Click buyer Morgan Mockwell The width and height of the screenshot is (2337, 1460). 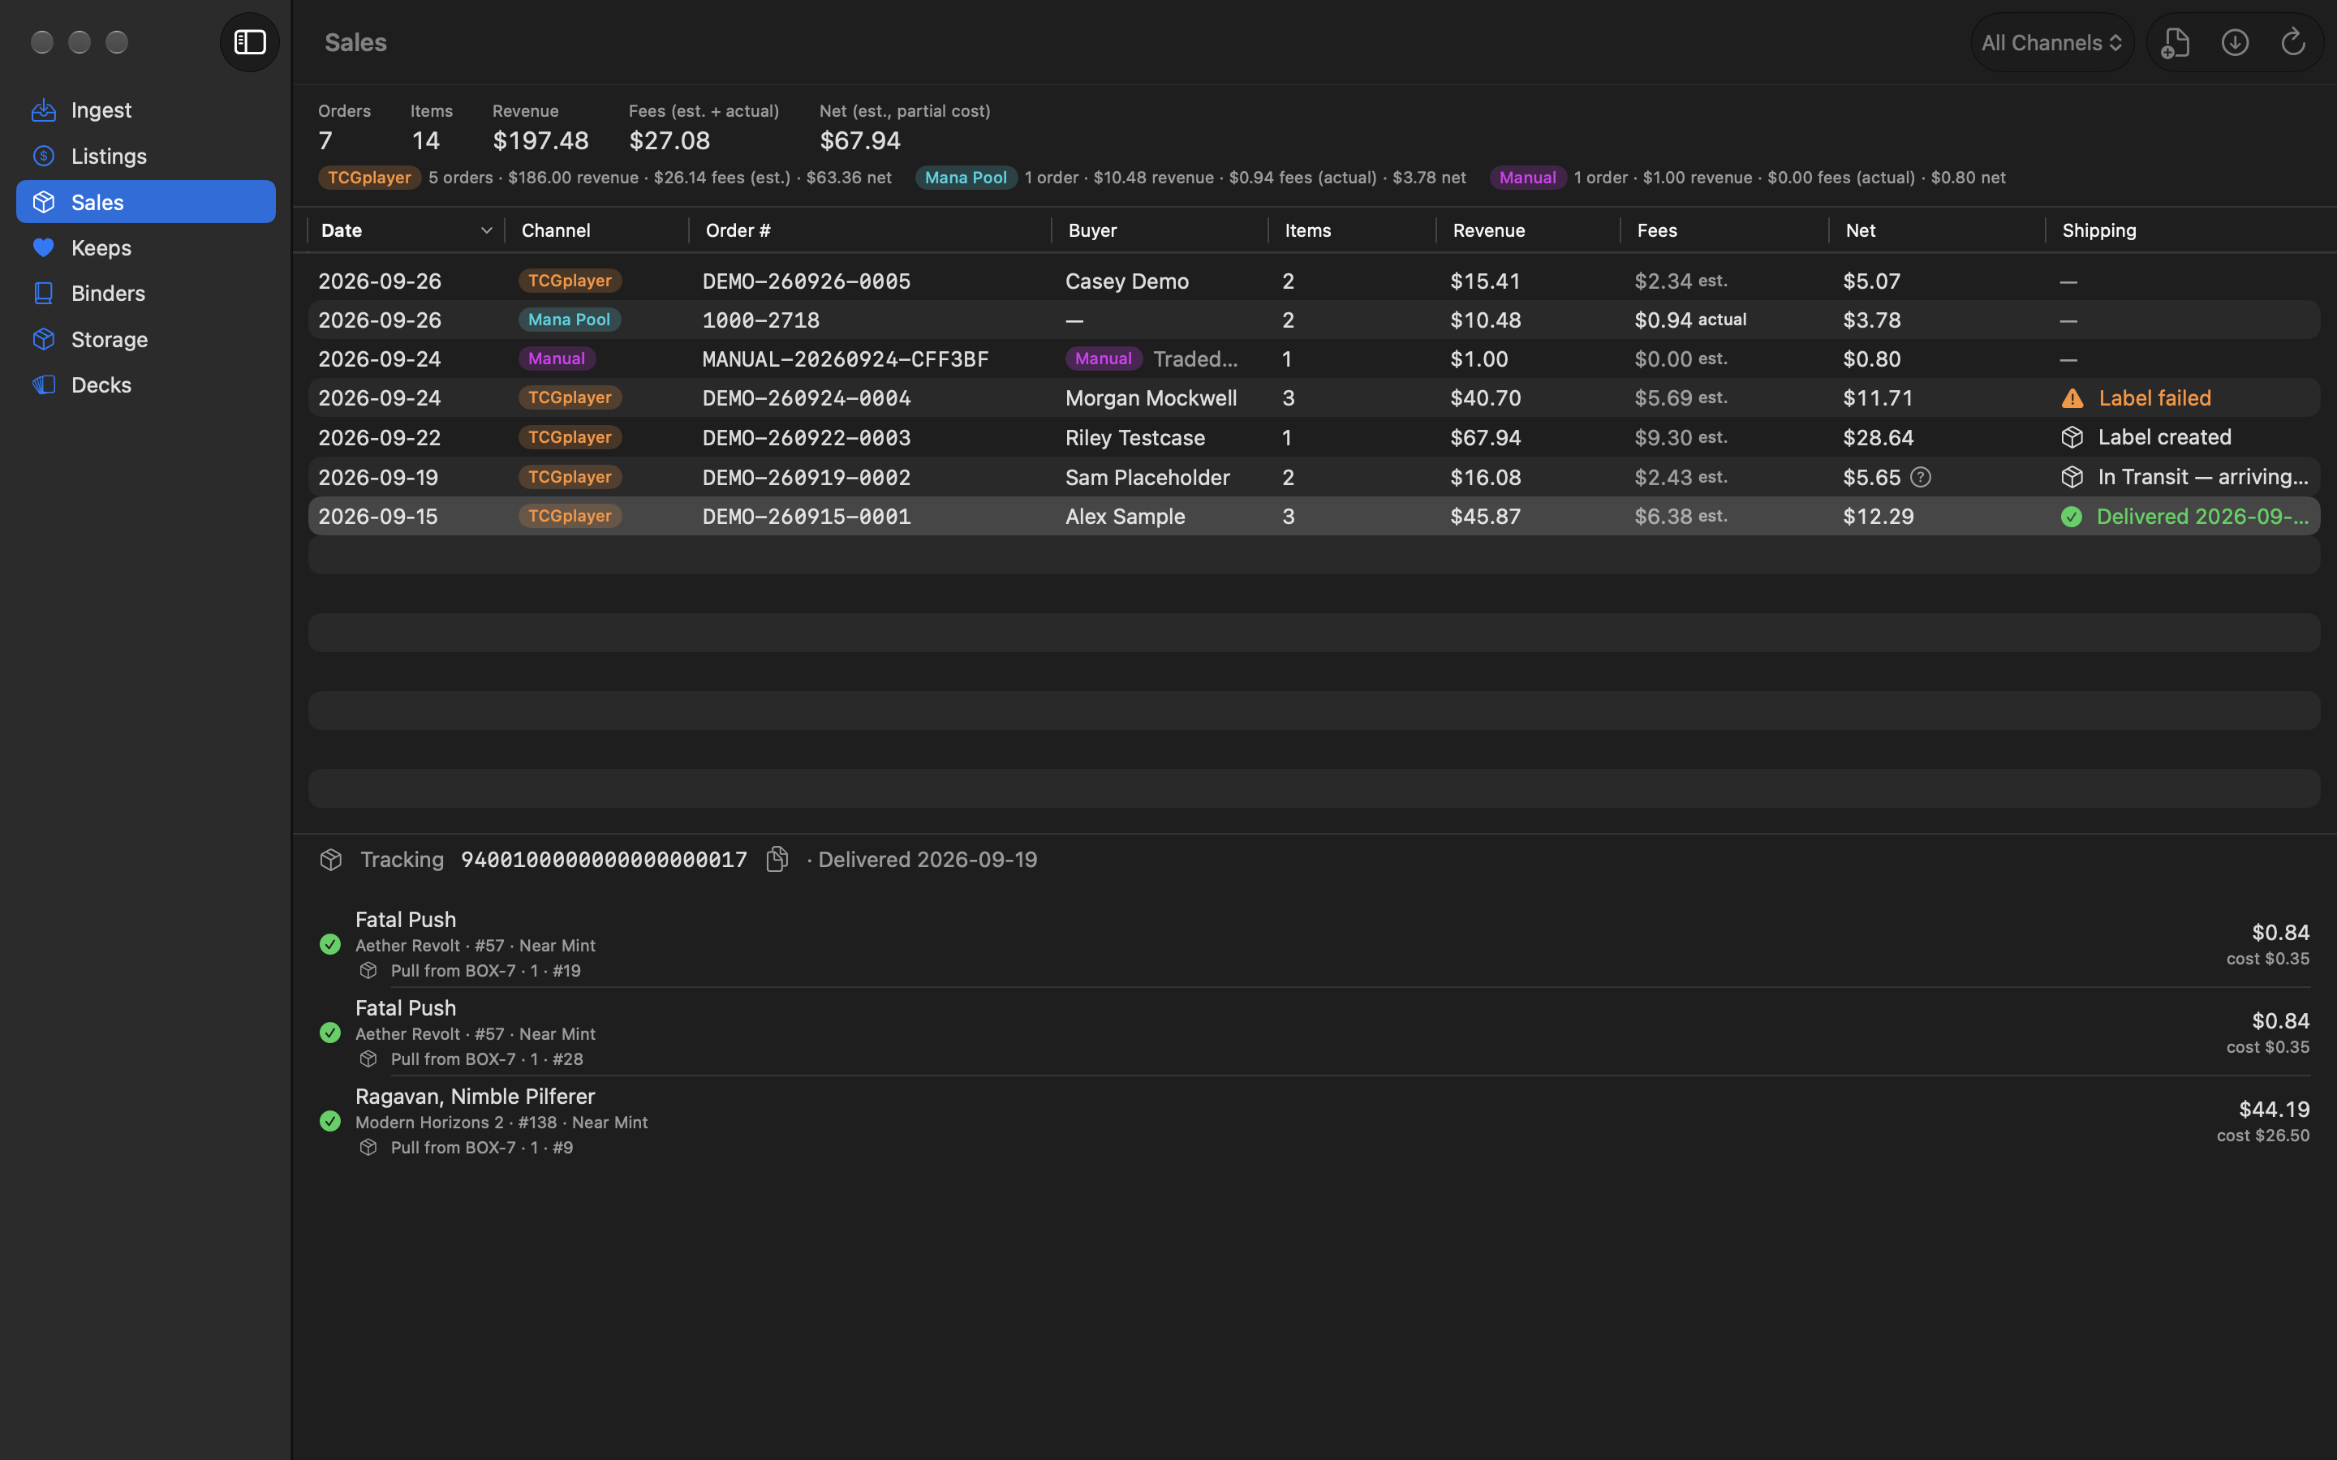pyautogui.click(x=1151, y=397)
